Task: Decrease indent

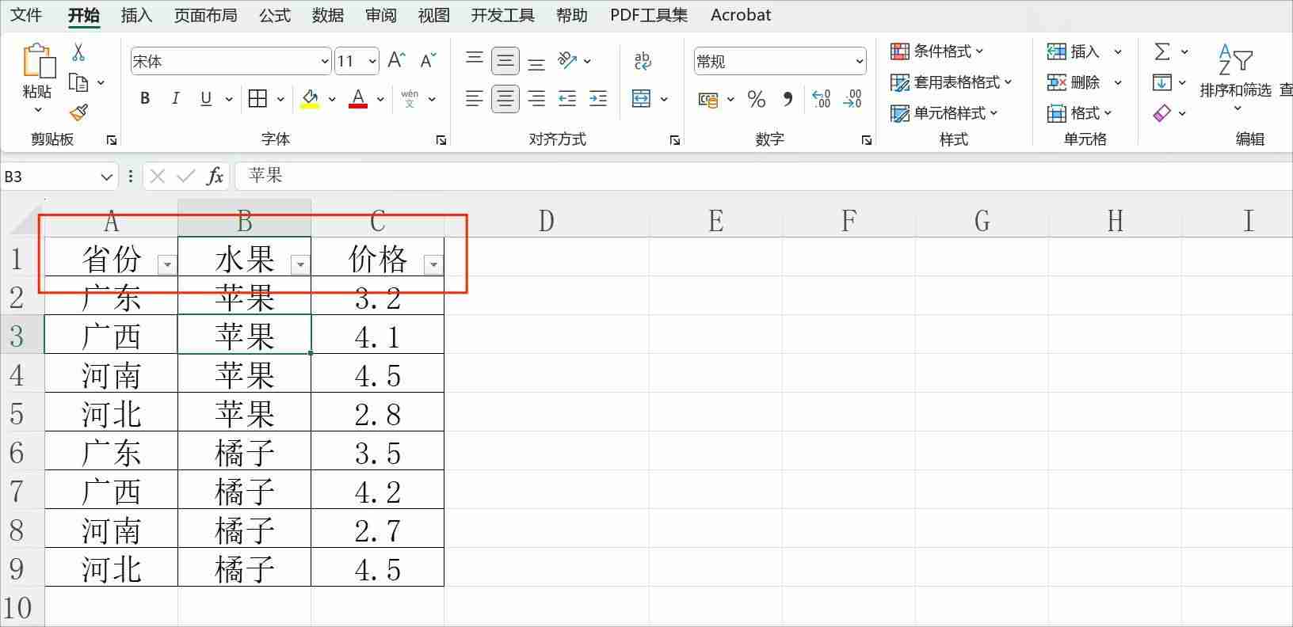Action: pyautogui.click(x=567, y=98)
